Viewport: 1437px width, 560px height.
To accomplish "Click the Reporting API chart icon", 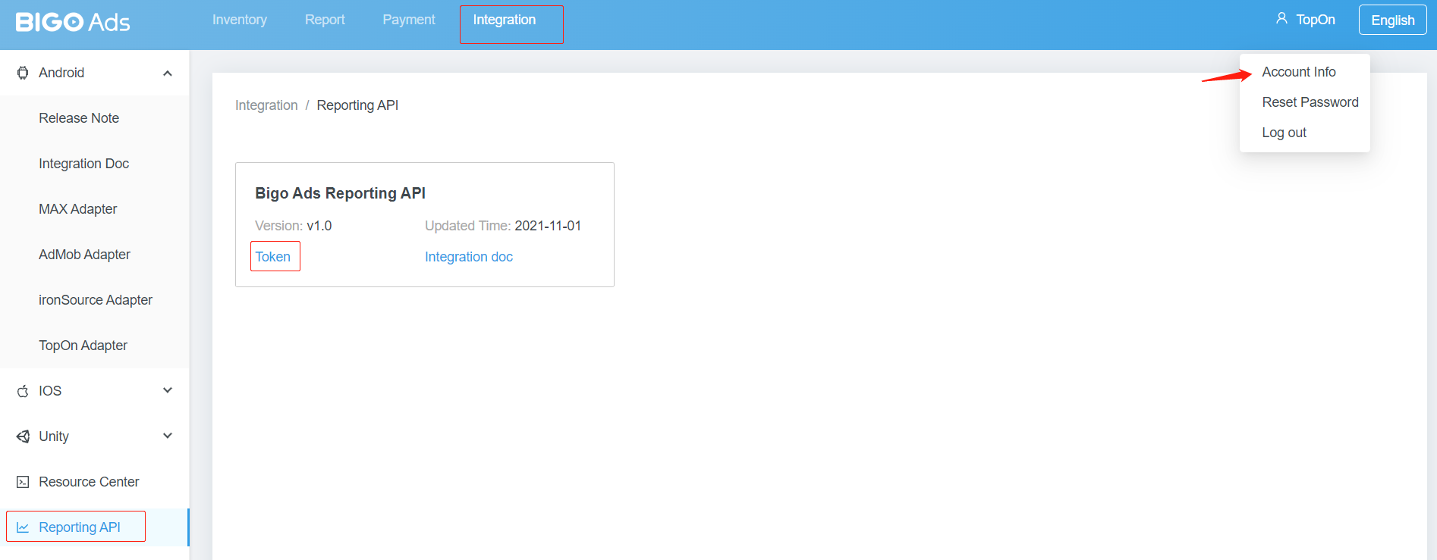I will coord(23,527).
